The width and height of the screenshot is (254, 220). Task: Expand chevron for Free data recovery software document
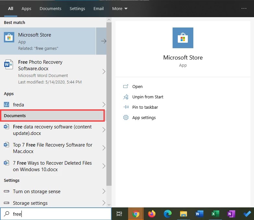[104, 130]
